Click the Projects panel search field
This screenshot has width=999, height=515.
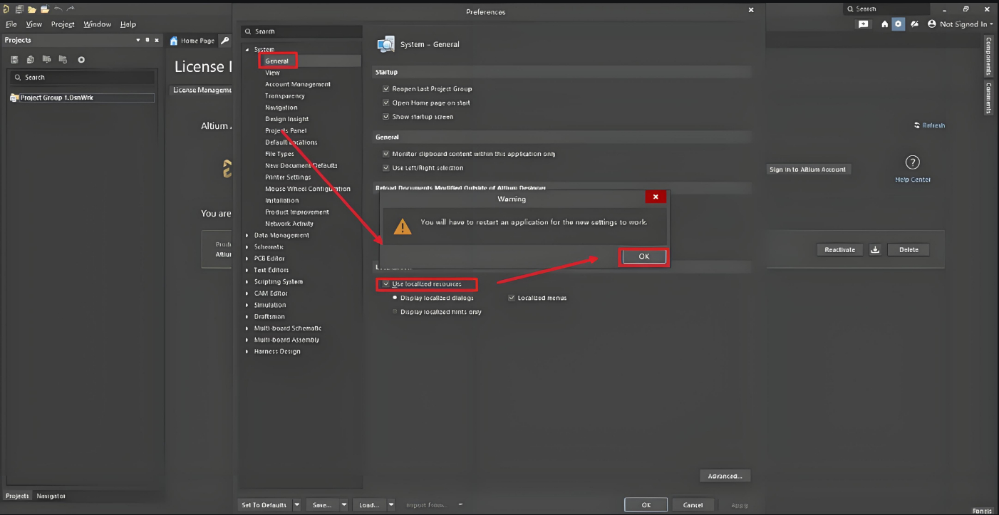point(82,77)
